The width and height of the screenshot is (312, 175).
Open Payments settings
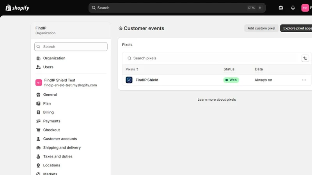click(x=52, y=121)
